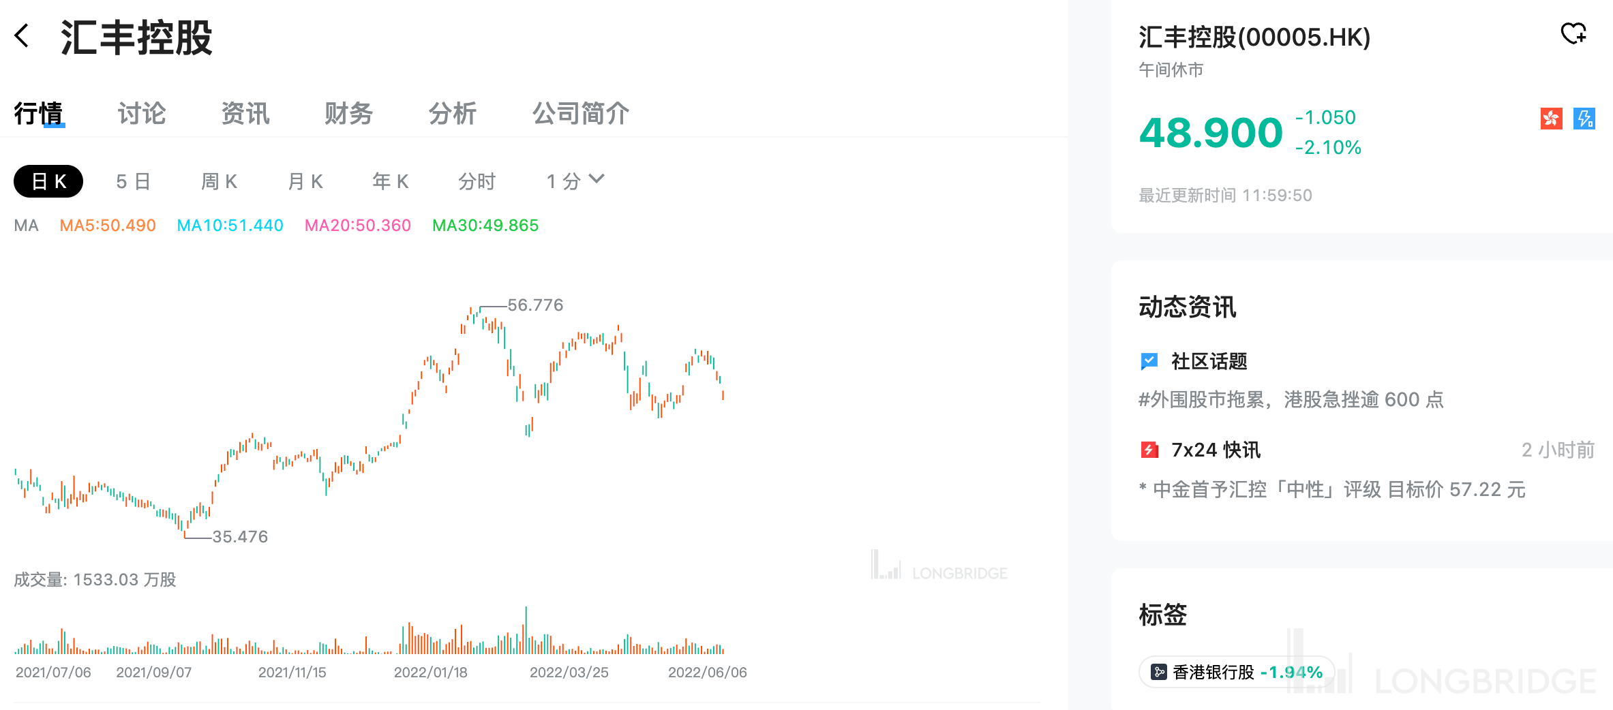Image resolution: width=1613 pixels, height=710 pixels.
Task: Click the red 7x24 快讯 lightning icon
Action: click(1150, 450)
